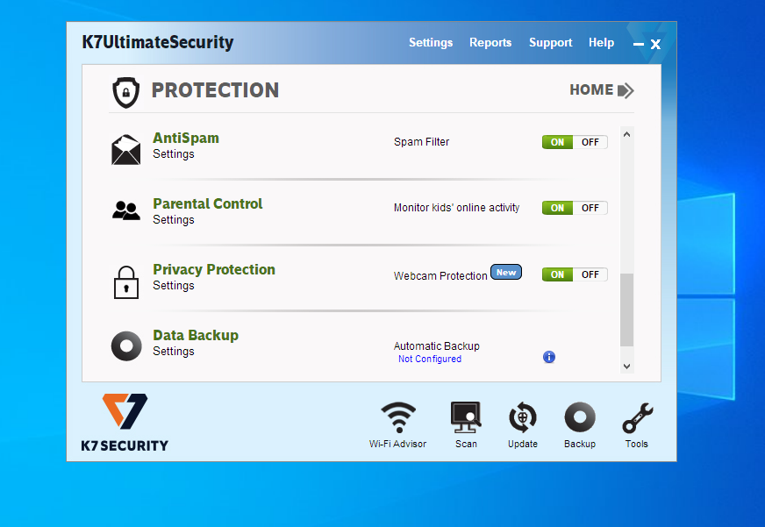Toggle the Monitor kids' online activity switch
Image resolution: width=765 pixels, height=527 pixels.
coord(575,208)
